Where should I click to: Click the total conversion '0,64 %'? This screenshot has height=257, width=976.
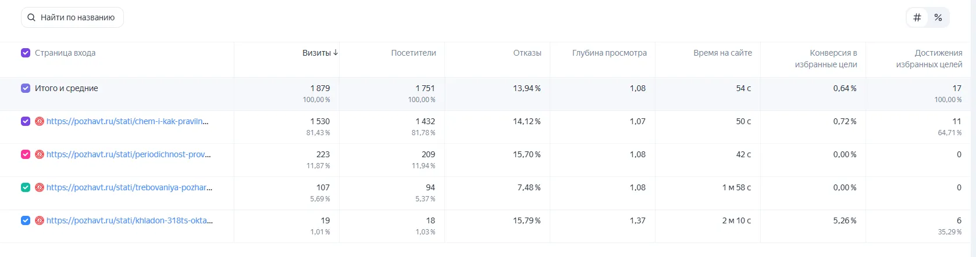point(845,88)
